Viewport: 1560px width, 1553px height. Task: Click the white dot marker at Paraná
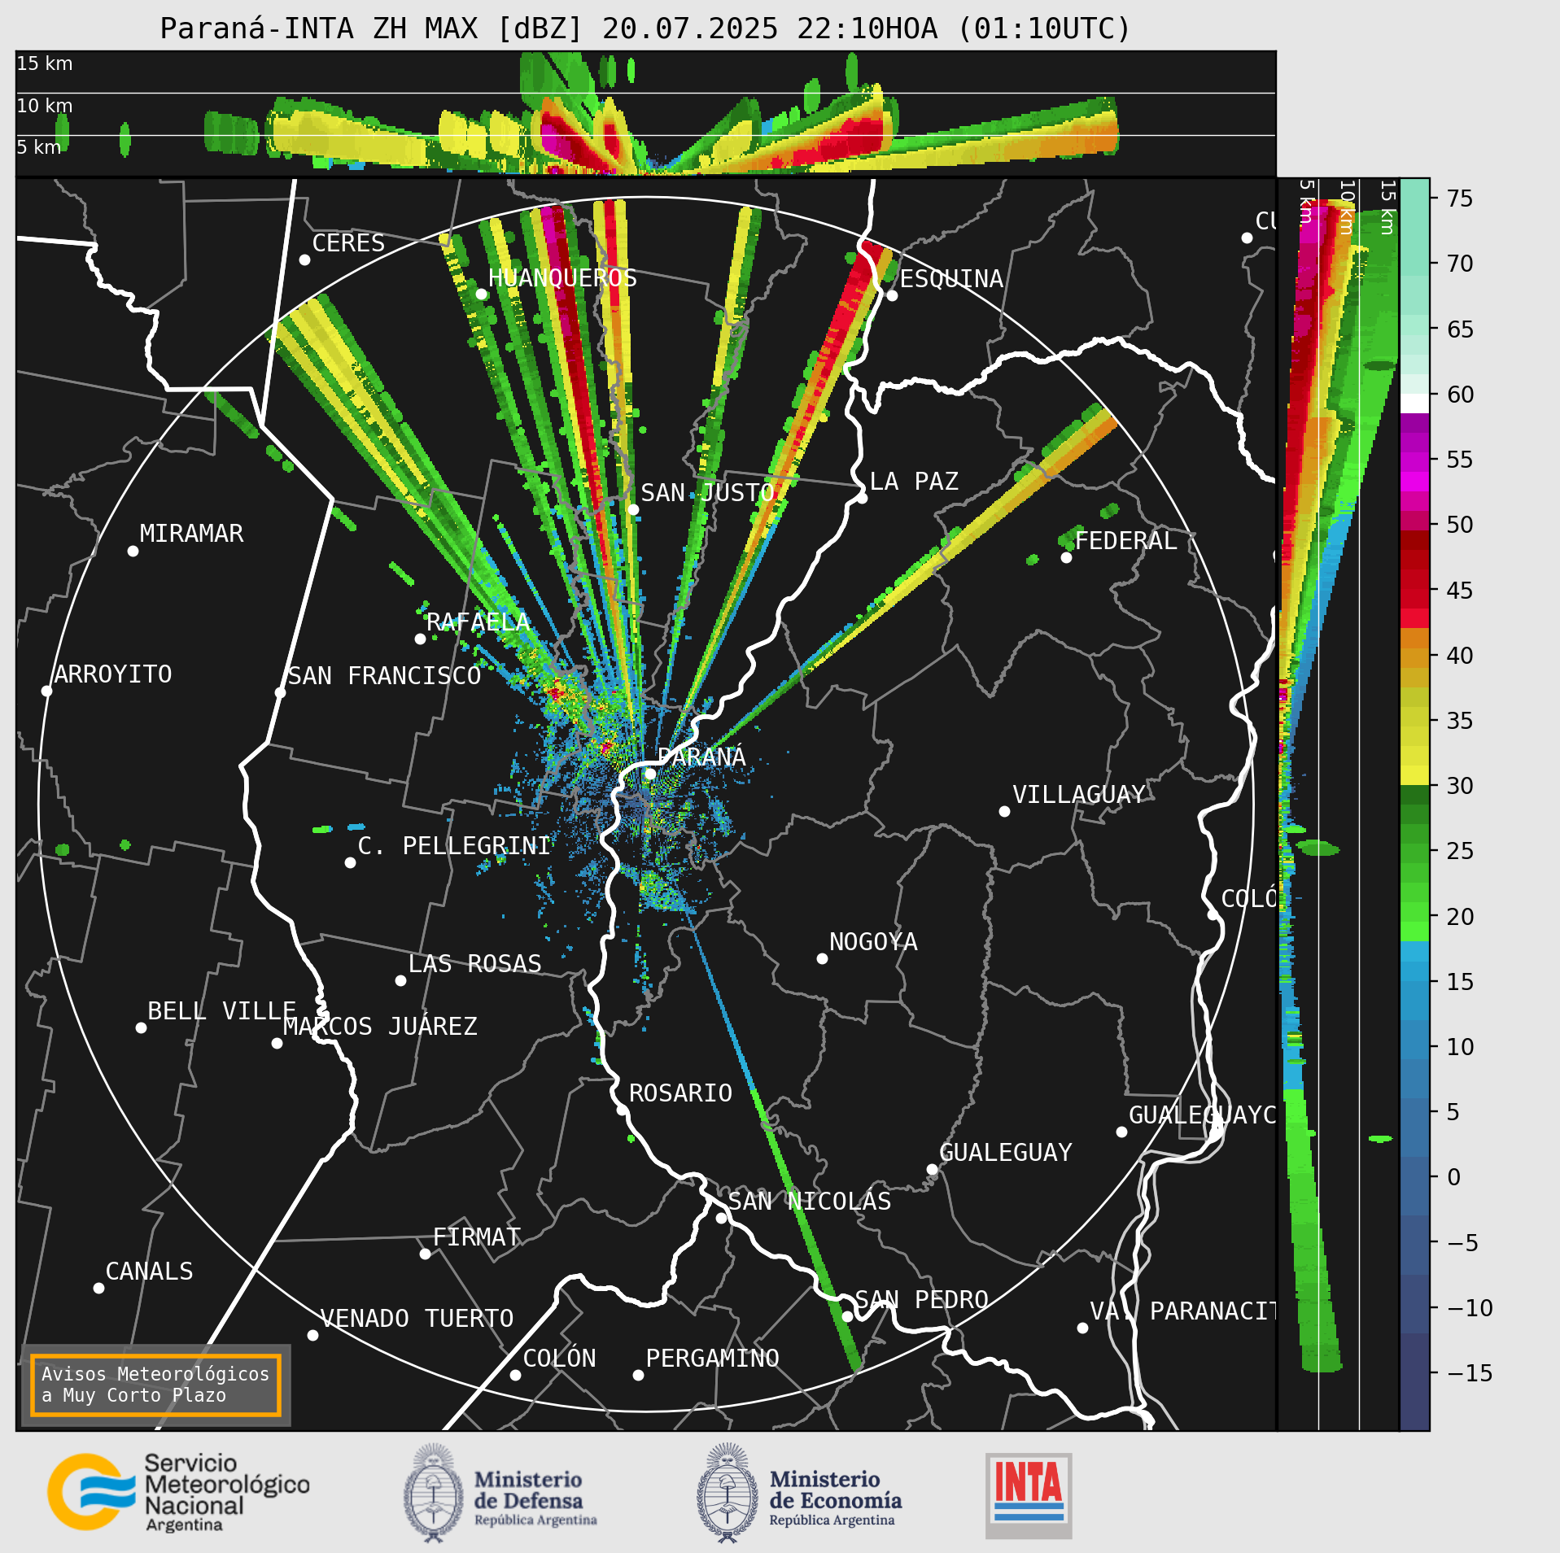[650, 774]
